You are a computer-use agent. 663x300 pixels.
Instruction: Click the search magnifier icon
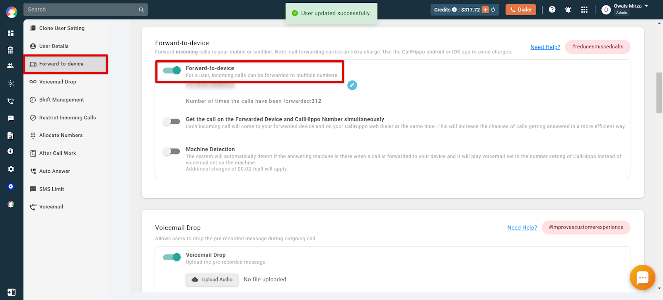pos(141,10)
